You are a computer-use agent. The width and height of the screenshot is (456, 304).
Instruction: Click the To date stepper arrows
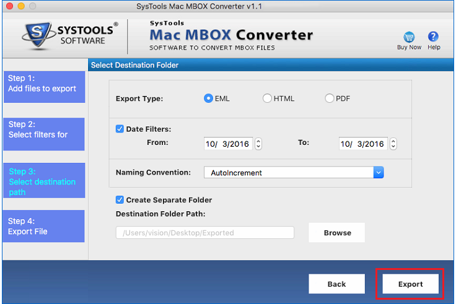[x=393, y=144]
